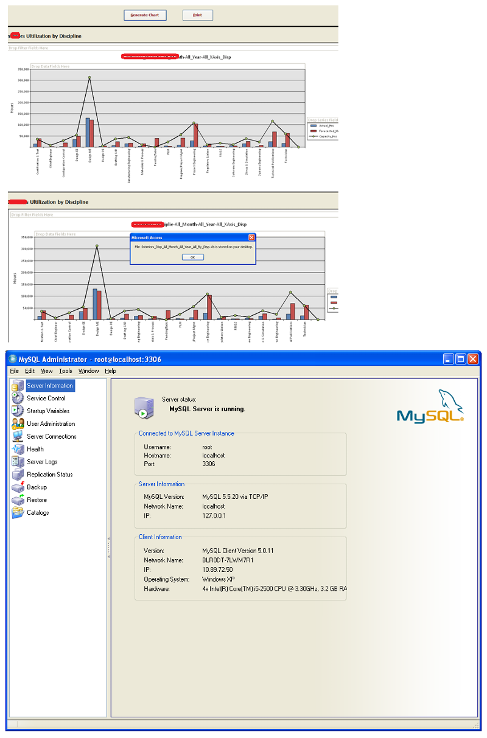Click the Design ME capacity peak in bottom chart
This screenshot has width=487, height=738.
(x=96, y=246)
